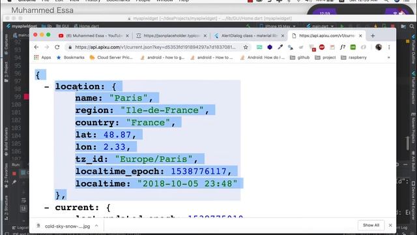Image resolution: width=417 pixels, height=235 pixels.
Task: Click the "Paris" name value
Action: tap(128, 98)
